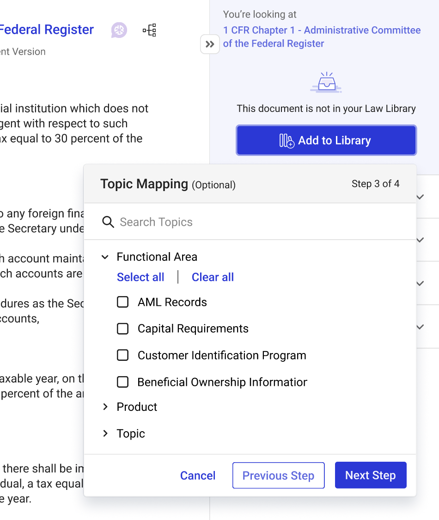Click Clear all under Functional Area
The image size is (439, 520).
point(213,277)
